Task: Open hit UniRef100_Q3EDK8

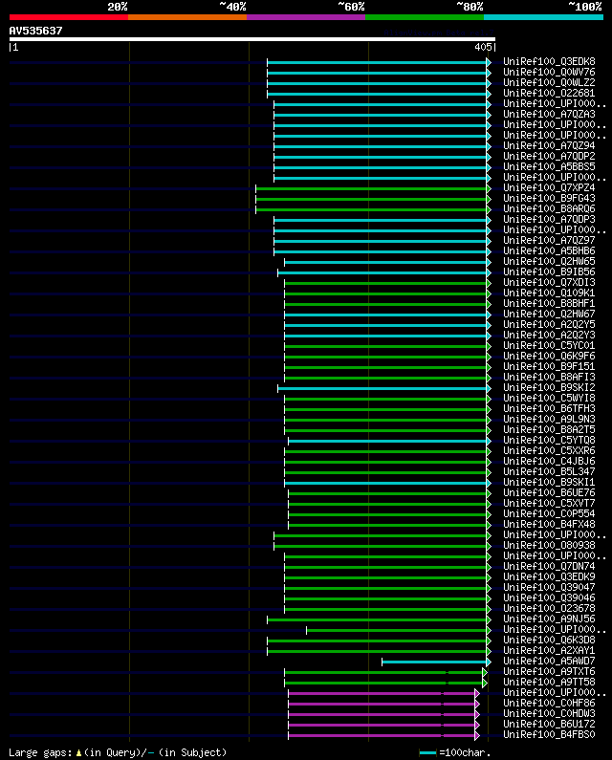Action: point(549,61)
